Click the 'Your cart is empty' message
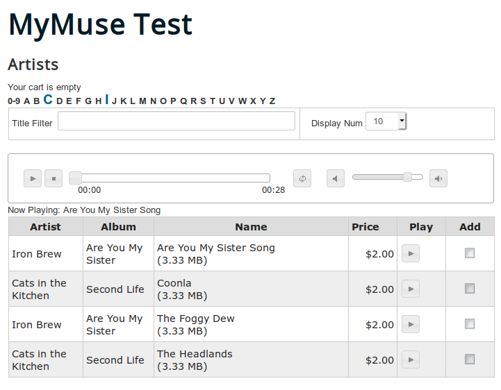This screenshot has width=501, height=390. click(44, 87)
